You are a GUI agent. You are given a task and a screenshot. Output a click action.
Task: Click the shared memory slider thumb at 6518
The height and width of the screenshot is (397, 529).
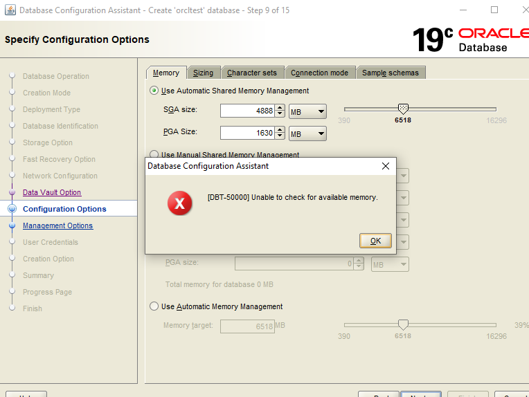pos(403,109)
